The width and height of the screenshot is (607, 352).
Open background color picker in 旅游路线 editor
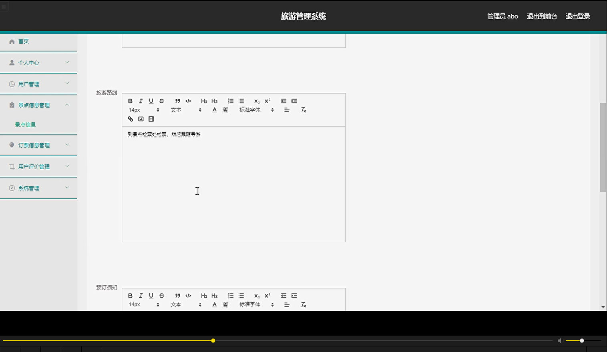point(225,110)
